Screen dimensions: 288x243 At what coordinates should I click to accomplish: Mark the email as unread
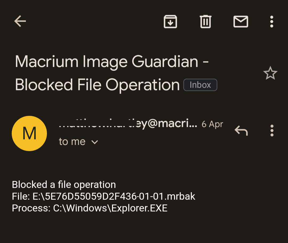[241, 22]
